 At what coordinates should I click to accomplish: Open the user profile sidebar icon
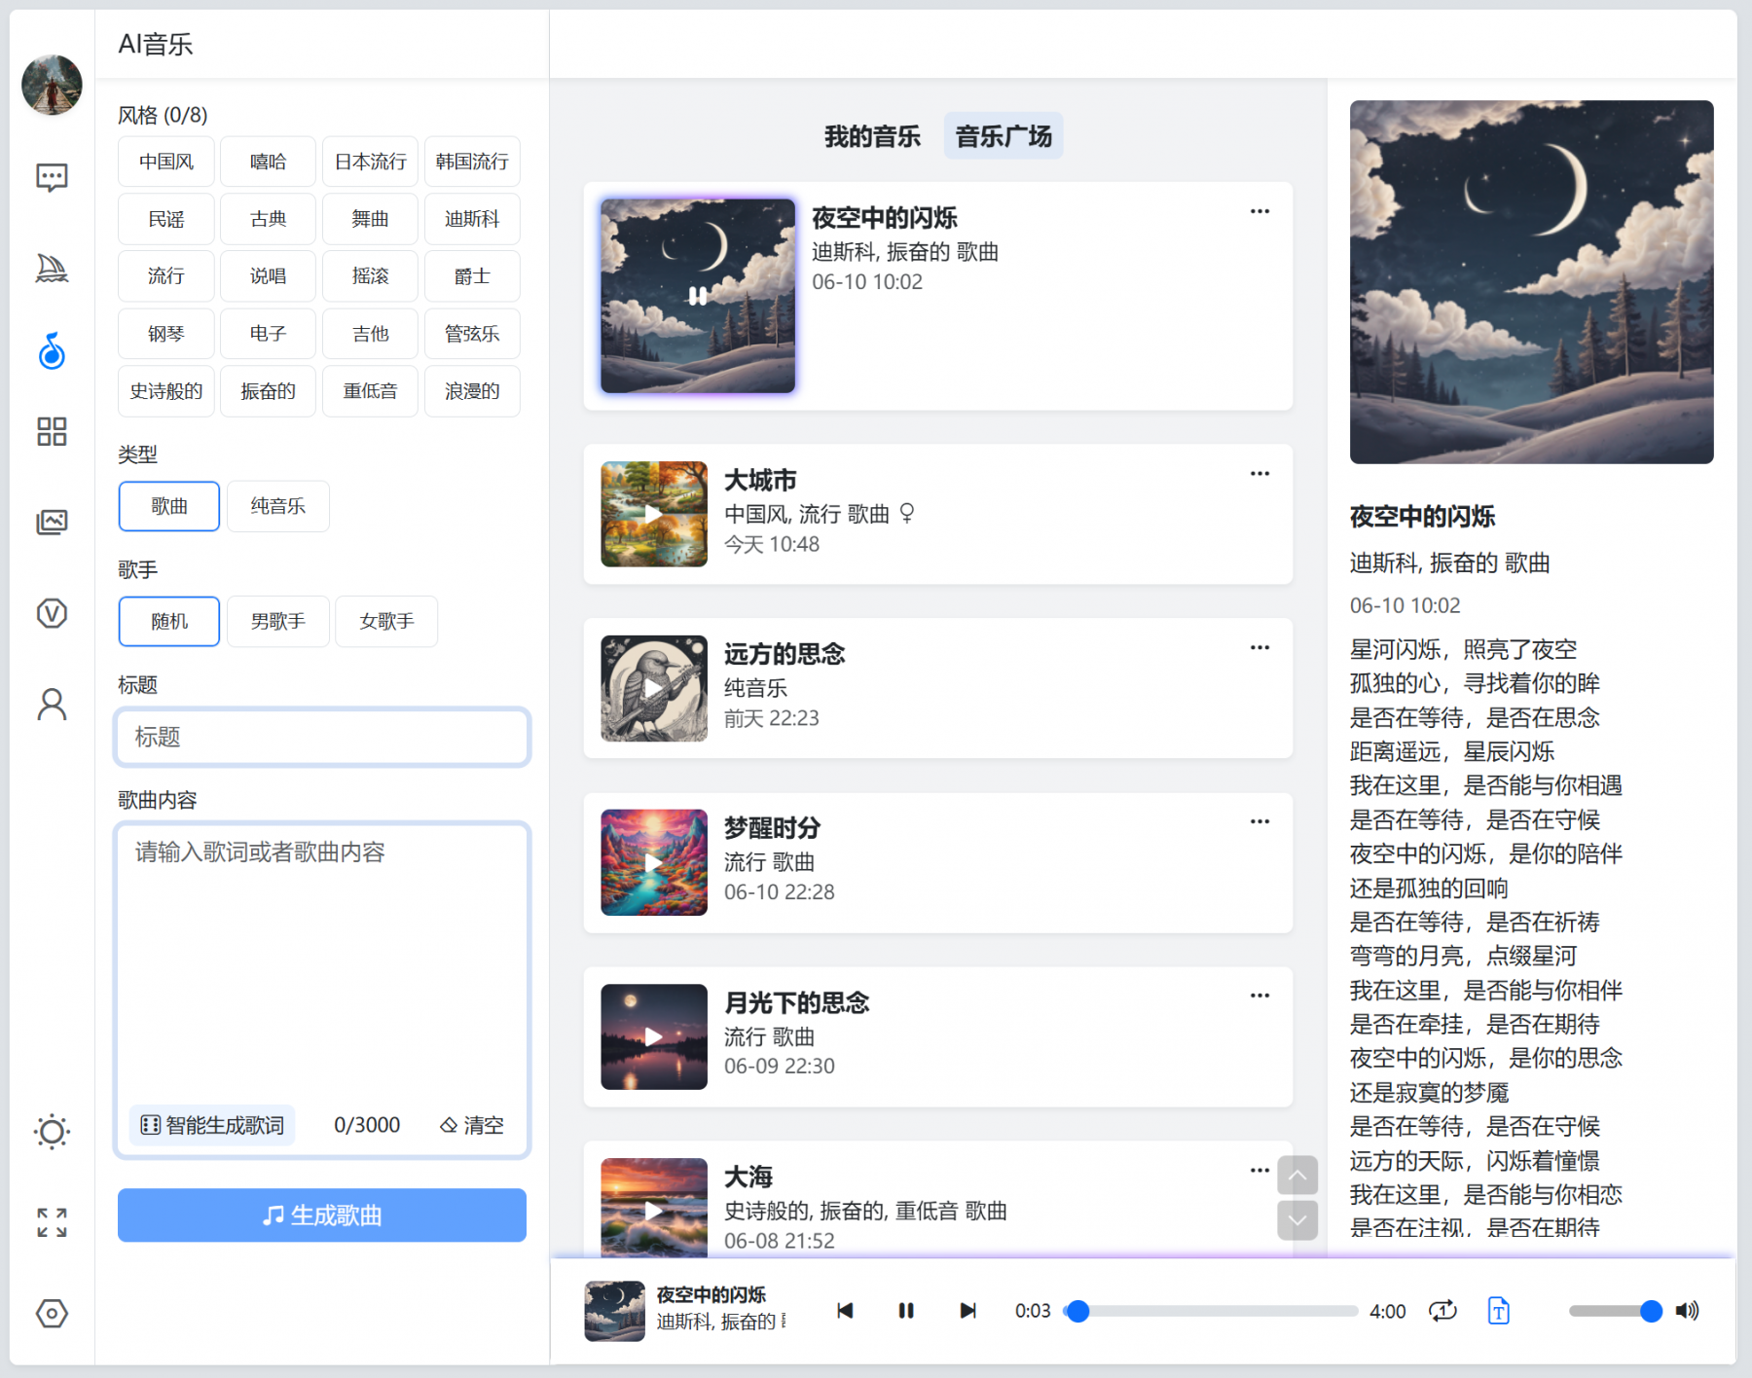[52, 704]
